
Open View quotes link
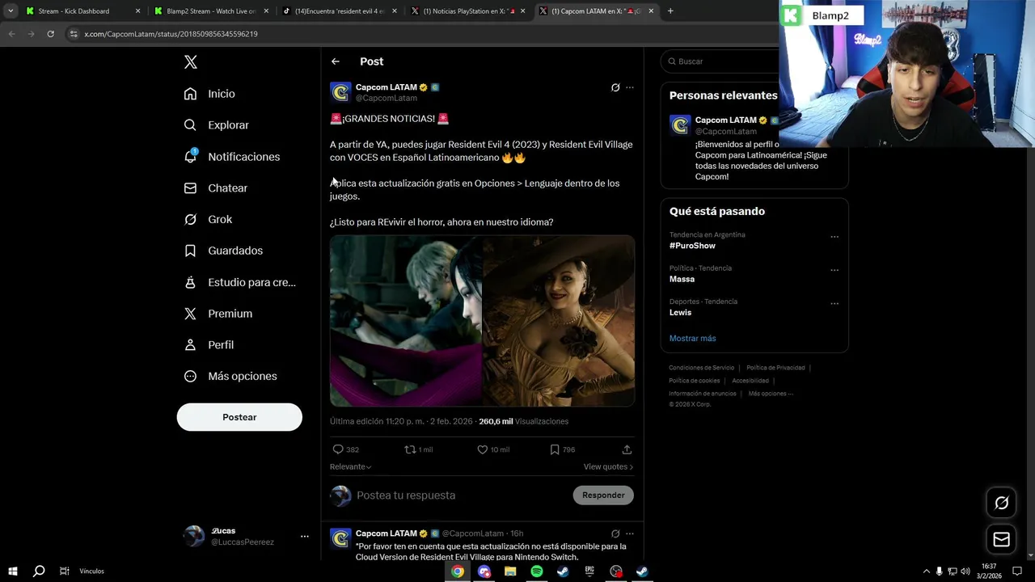[608, 467]
